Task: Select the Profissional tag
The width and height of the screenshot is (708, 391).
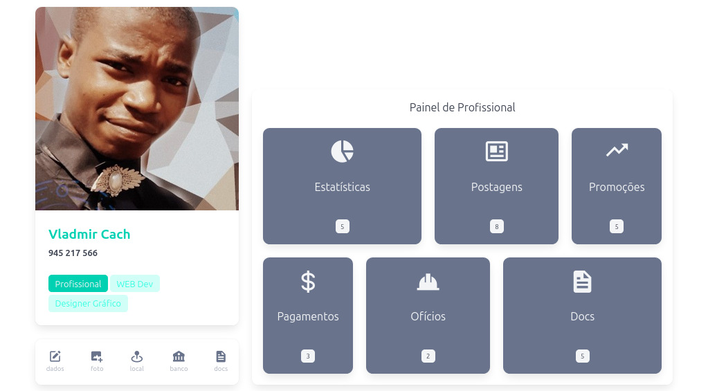Action: (x=78, y=284)
